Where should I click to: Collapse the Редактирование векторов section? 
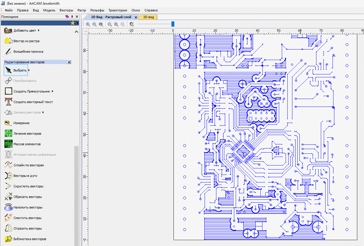point(69,62)
